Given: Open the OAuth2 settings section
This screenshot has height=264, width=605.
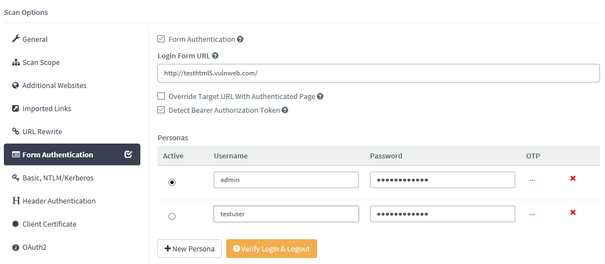Looking at the screenshot, I should point(34,247).
